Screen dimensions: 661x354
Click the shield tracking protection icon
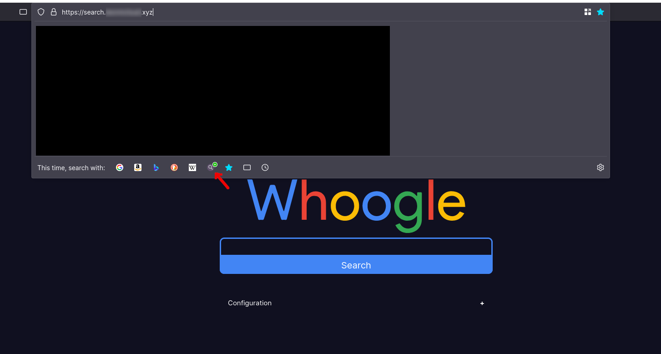click(x=41, y=12)
